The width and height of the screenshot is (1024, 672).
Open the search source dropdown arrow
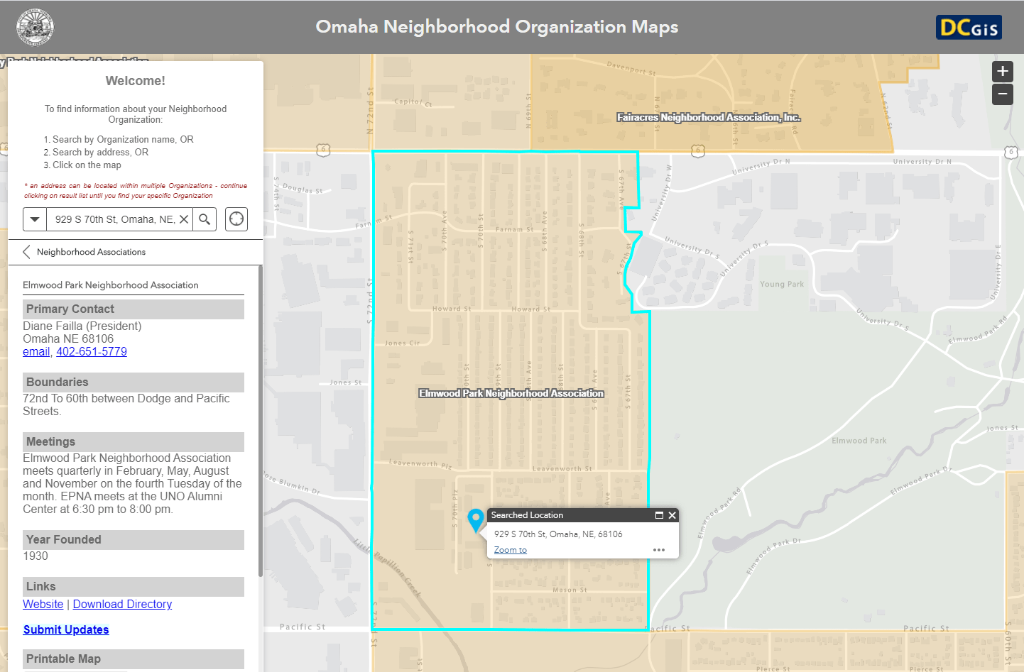34,219
